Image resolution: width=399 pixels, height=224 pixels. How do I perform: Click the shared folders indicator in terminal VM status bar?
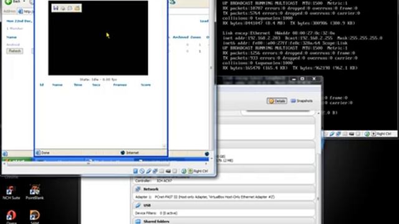click(345, 134)
